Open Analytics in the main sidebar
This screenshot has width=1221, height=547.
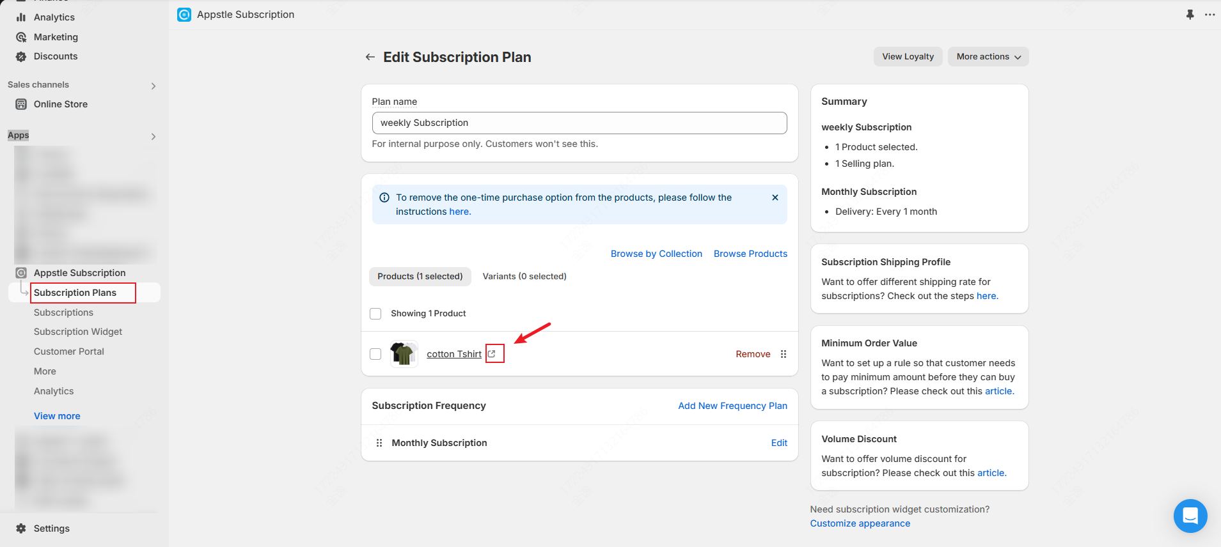click(54, 17)
